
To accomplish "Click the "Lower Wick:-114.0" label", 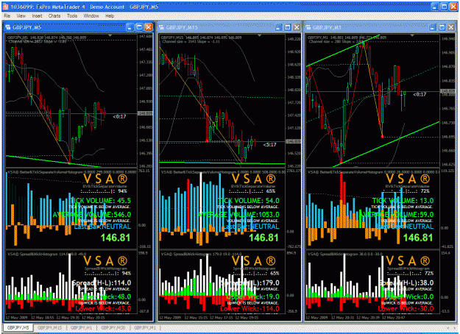I will coord(250,308).
